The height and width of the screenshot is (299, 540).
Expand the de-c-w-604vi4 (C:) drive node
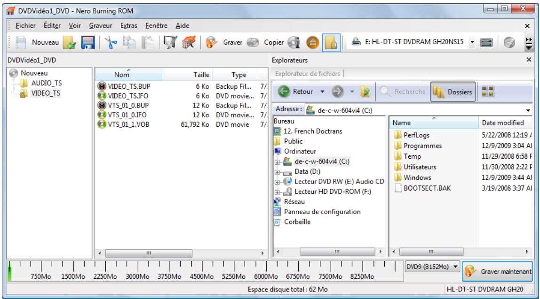(x=277, y=162)
